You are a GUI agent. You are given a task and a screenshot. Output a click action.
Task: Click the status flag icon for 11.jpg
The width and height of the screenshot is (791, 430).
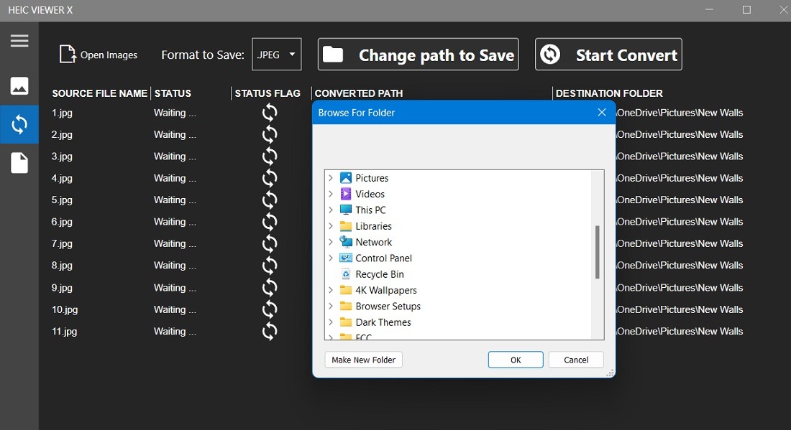(269, 332)
